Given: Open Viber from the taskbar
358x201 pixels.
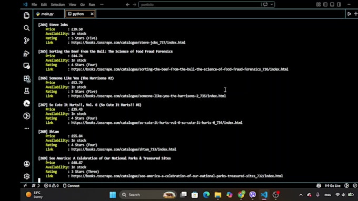Looking at the screenshot, I should point(253,195).
